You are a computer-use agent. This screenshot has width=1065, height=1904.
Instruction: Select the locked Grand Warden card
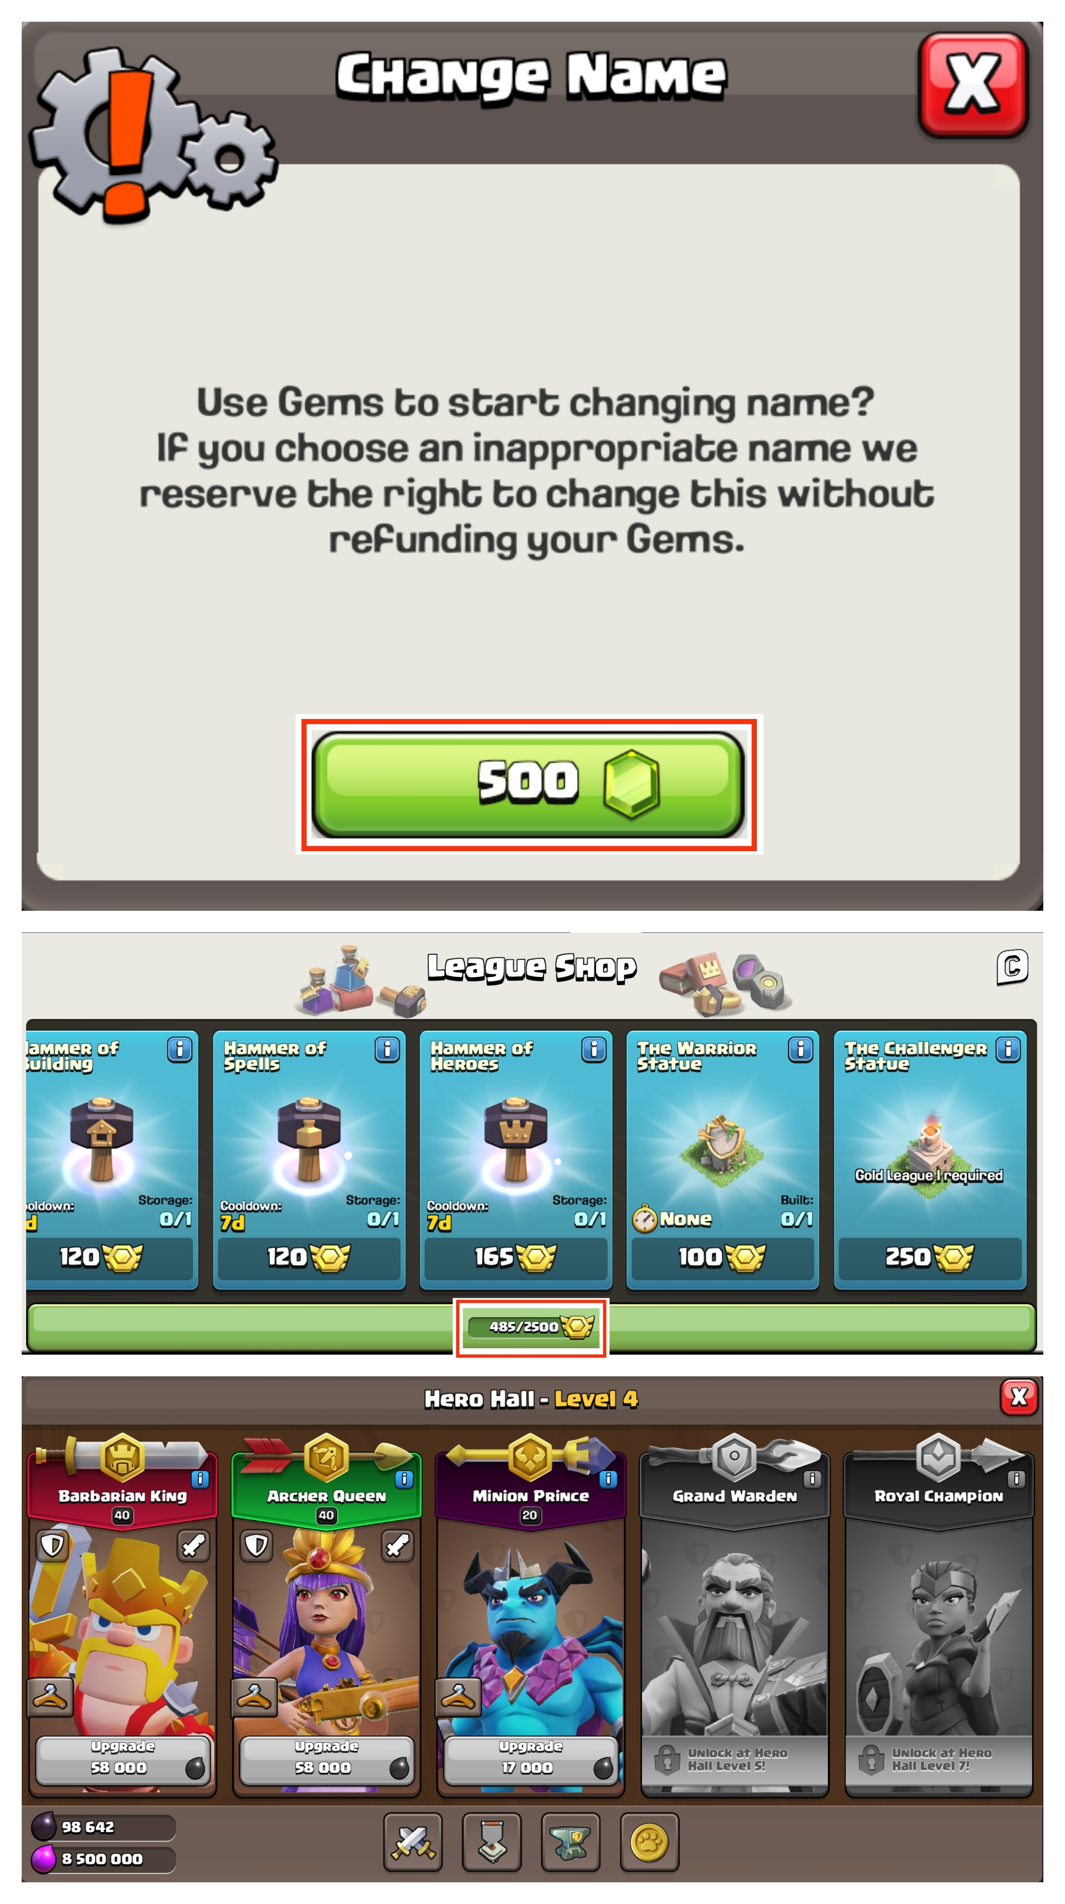[735, 1622]
